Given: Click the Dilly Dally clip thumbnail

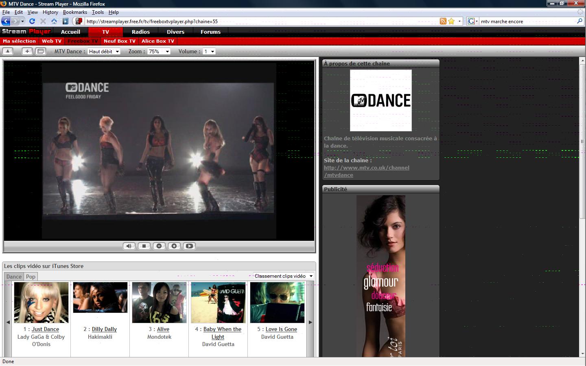Looking at the screenshot, I should coord(100,298).
